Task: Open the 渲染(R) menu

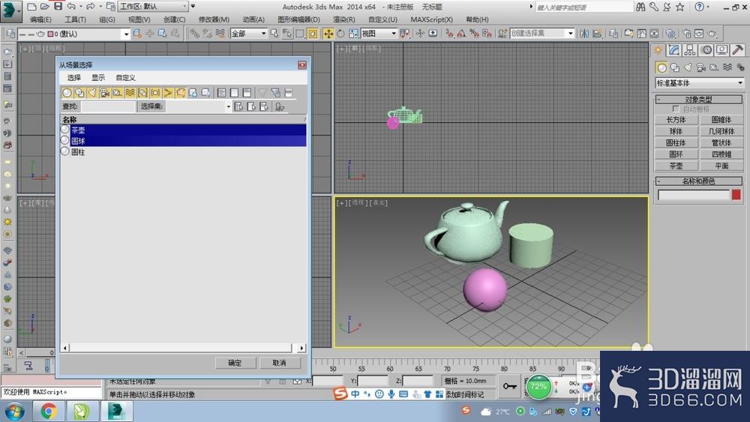Action: pos(344,19)
